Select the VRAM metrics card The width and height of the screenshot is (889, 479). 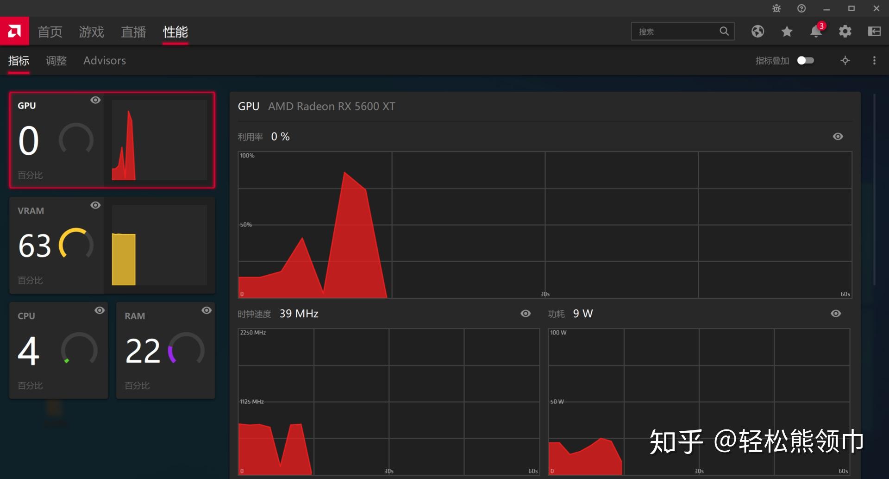point(112,245)
